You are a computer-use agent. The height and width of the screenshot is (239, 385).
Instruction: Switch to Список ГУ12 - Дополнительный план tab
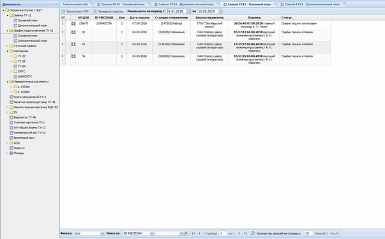[186, 4]
